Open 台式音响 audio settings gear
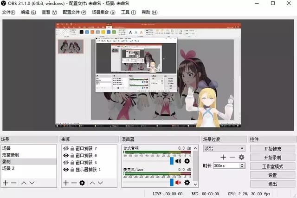The image size is (297, 198). 187,161
